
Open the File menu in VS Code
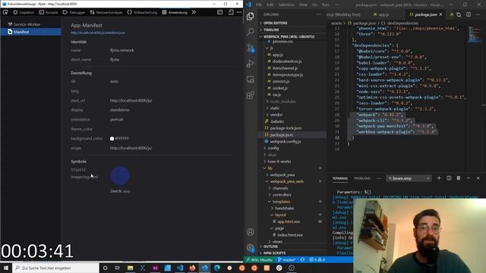(259, 5)
